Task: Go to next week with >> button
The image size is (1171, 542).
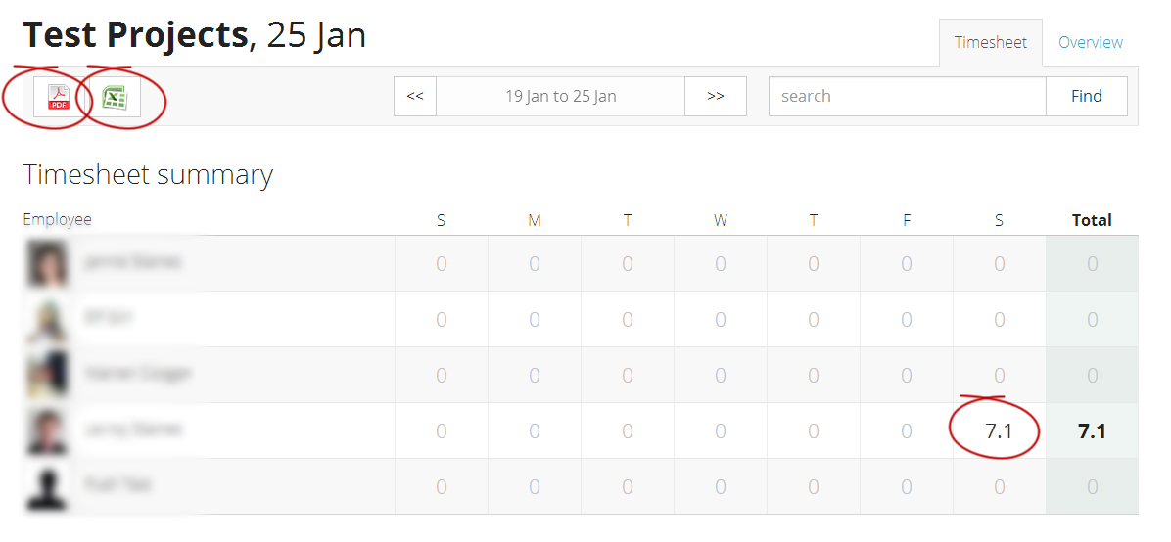Action: 716,96
